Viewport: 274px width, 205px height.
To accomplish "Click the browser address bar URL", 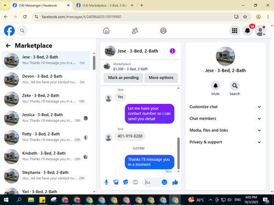I will point(81,17).
